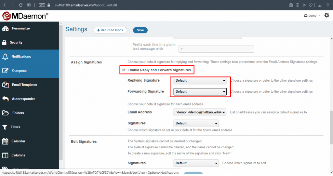This screenshot has width=333, height=176.
Task: Open the Forwarding Signature dropdown
Action: 200,92
